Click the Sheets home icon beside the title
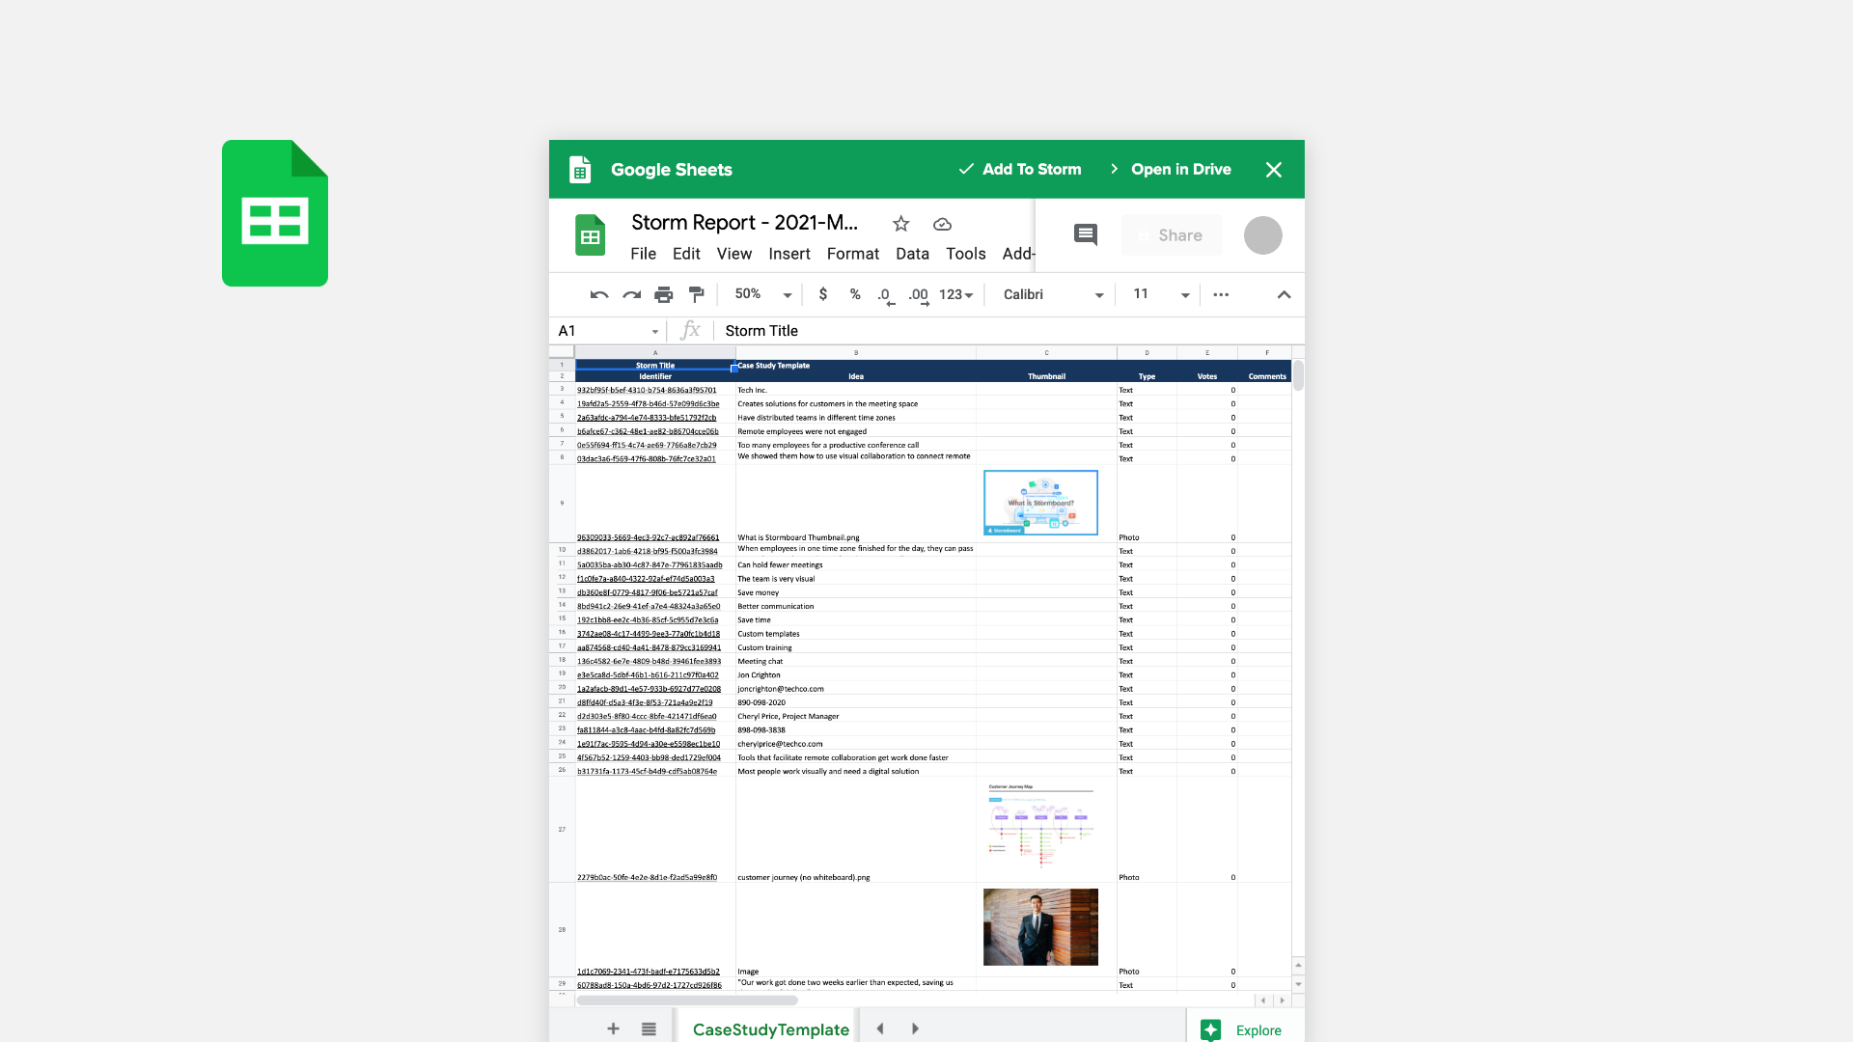The height and width of the screenshot is (1042, 1853). click(591, 235)
